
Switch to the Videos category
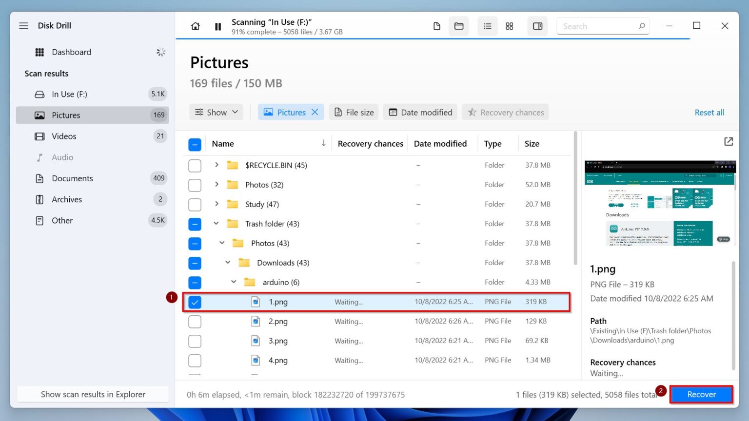tap(63, 136)
